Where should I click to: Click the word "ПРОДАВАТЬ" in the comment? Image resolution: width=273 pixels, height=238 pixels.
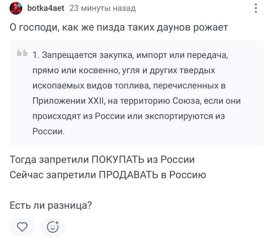click(x=128, y=175)
